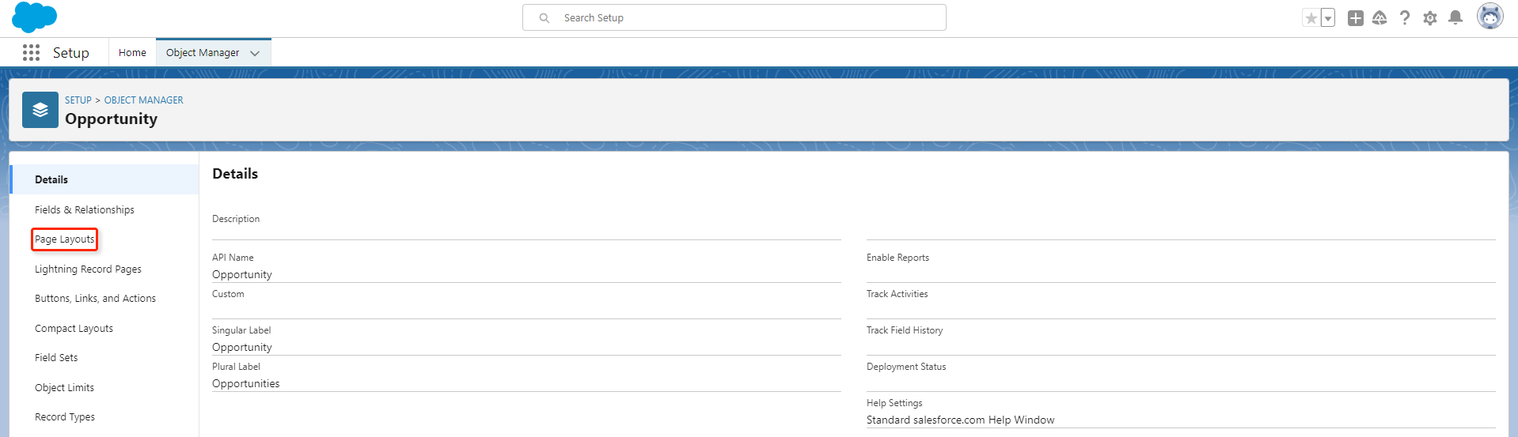Viewport: 1518px width, 437px height.
Task: Select Details in the sidebar
Action: pyautogui.click(x=104, y=179)
